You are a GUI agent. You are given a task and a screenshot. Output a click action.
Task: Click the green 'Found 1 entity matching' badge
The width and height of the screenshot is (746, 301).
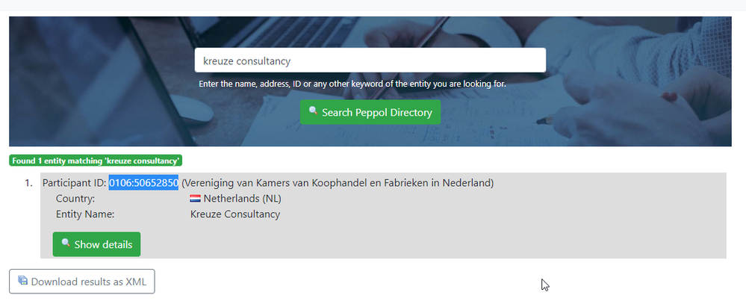tap(96, 160)
